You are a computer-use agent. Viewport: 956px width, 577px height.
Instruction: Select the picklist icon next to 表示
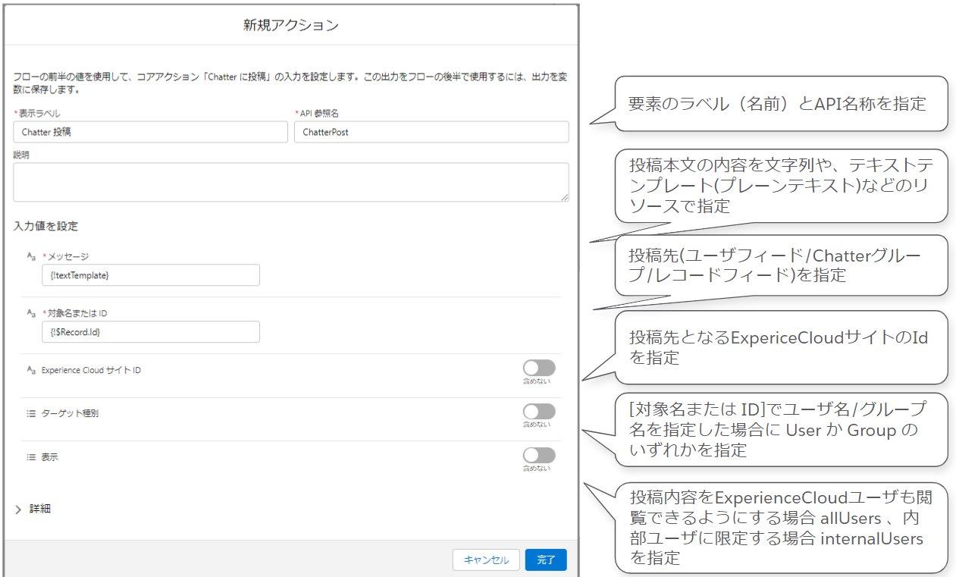click(30, 456)
